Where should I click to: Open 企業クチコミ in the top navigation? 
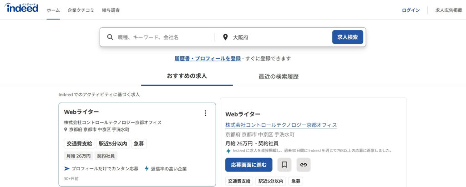point(81,10)
